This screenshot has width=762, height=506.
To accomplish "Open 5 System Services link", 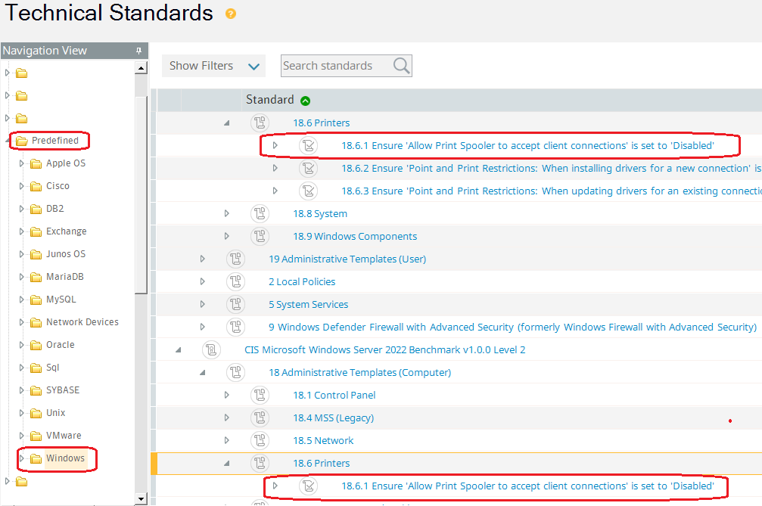I will point(308,305).
